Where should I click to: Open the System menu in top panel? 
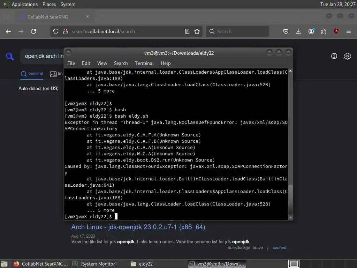(68, 4)
